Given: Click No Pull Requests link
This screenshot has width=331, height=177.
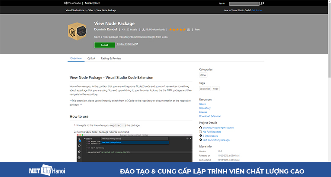Looking at the screenshot, I should point(212,132).
